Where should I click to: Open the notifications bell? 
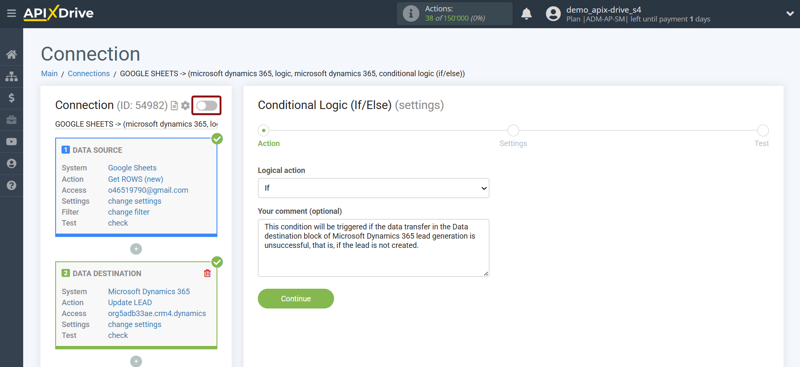point(526,14)
